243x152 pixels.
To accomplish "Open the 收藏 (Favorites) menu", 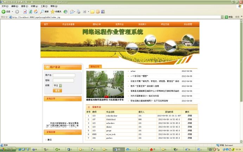I will tap(34, 6).
